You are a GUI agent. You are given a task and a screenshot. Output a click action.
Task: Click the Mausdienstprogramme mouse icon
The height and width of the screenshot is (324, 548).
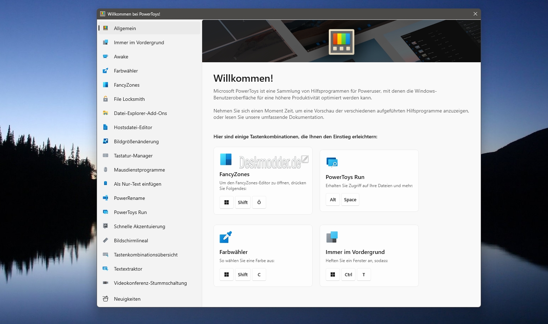click(x=105, y=169)
